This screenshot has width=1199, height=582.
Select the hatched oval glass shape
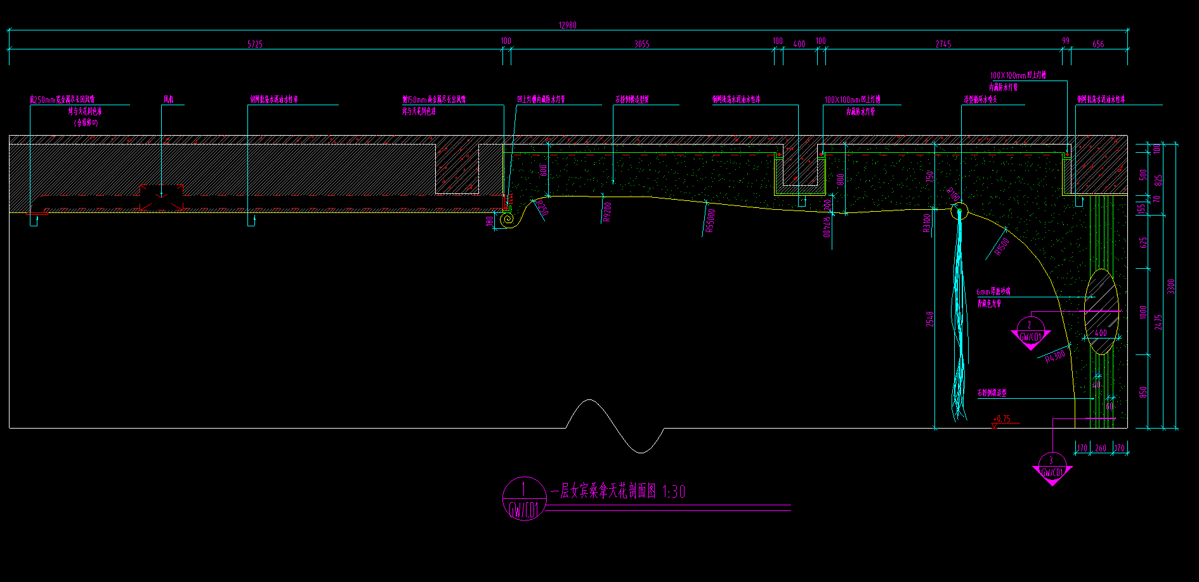click(1101, 311)
